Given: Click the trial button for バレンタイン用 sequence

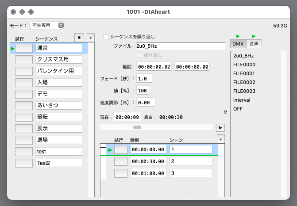Looking at the screenshot, I should click(x=24, y=71).
